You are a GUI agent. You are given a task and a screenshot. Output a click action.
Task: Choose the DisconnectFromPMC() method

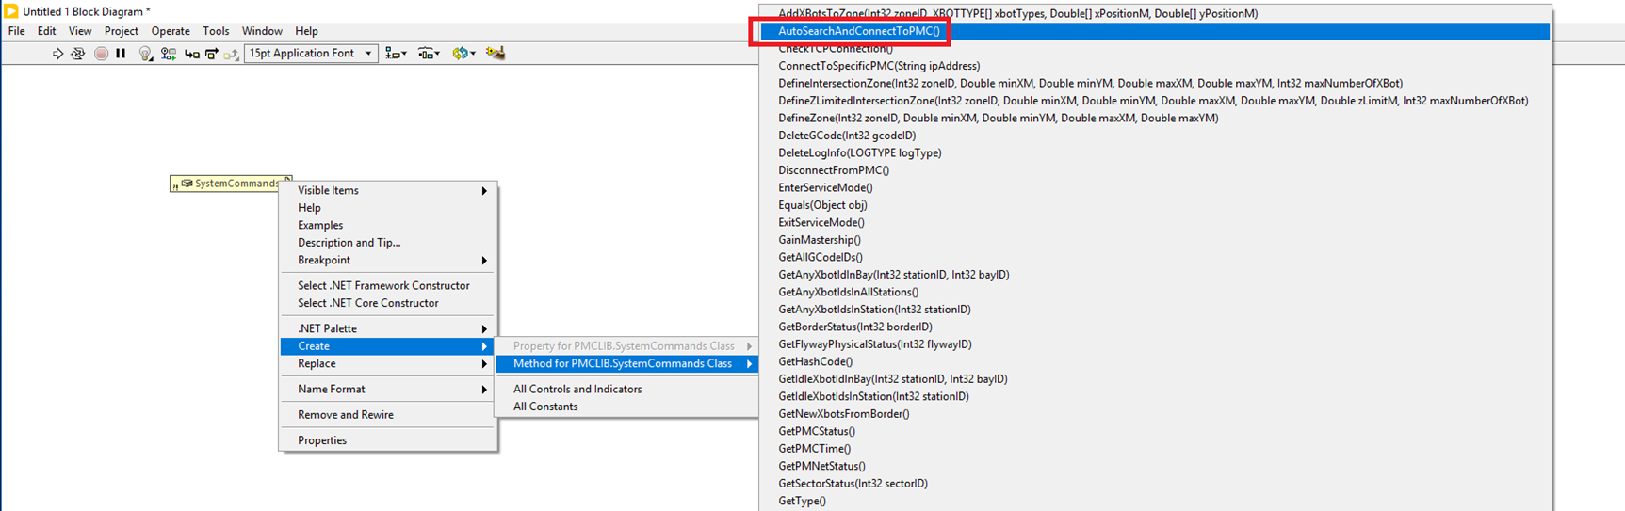coord(833,170)
